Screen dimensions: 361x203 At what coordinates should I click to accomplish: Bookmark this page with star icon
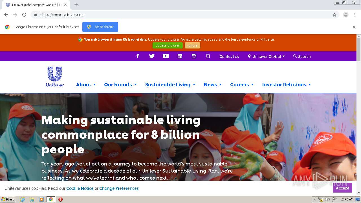(334, 15)
